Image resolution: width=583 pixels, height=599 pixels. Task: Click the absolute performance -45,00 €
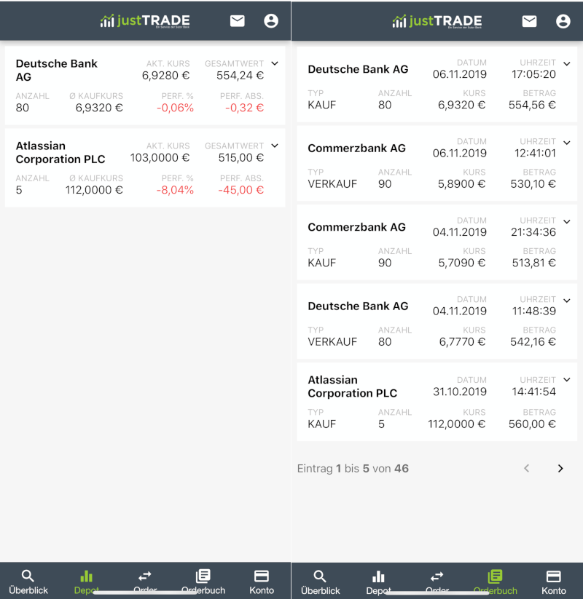(x=241, y=190)
